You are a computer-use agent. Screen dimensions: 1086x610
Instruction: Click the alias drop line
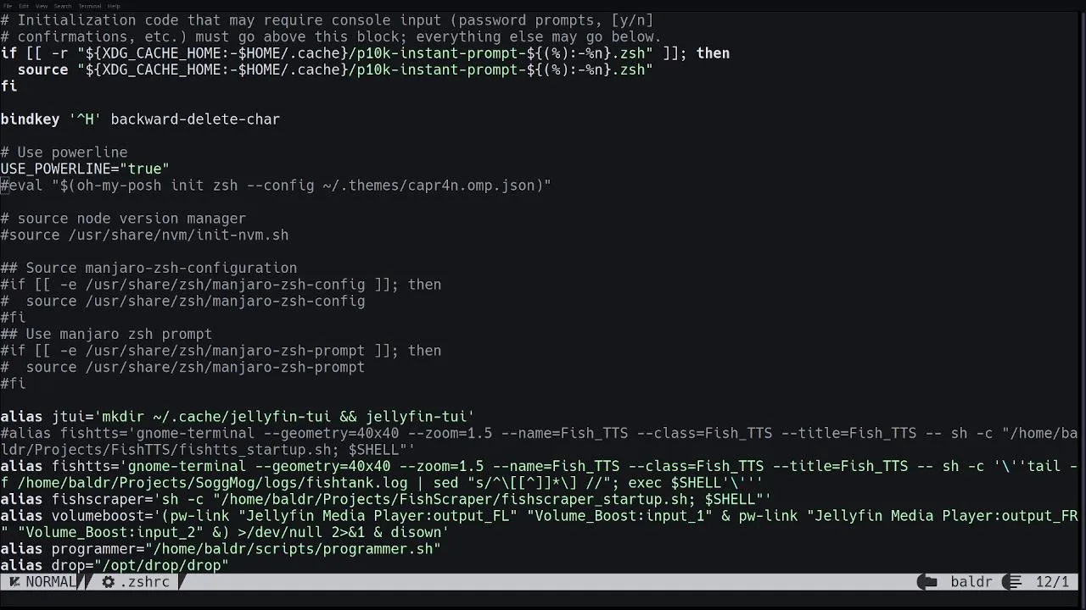(x=115, y=565)
